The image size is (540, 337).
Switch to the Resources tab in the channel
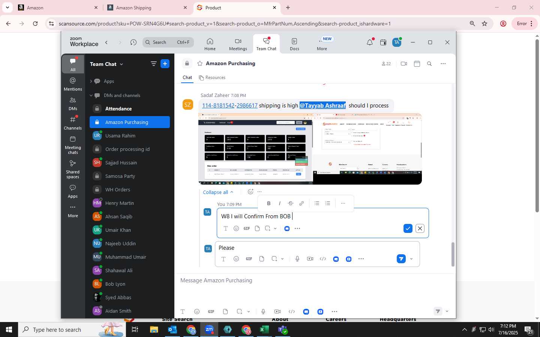212,78
